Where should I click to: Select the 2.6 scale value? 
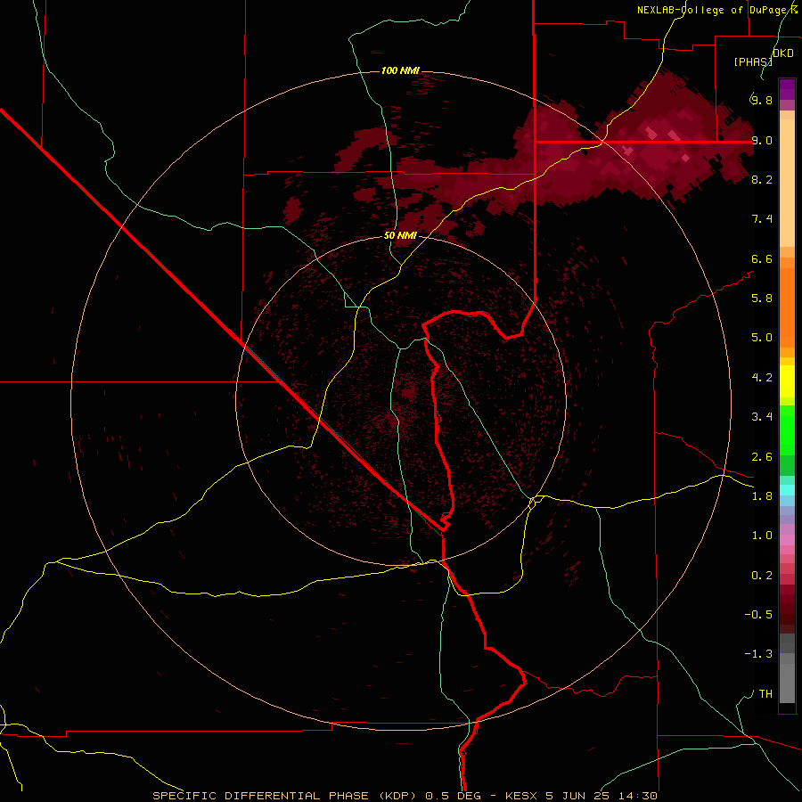click(x=762, y=457)
